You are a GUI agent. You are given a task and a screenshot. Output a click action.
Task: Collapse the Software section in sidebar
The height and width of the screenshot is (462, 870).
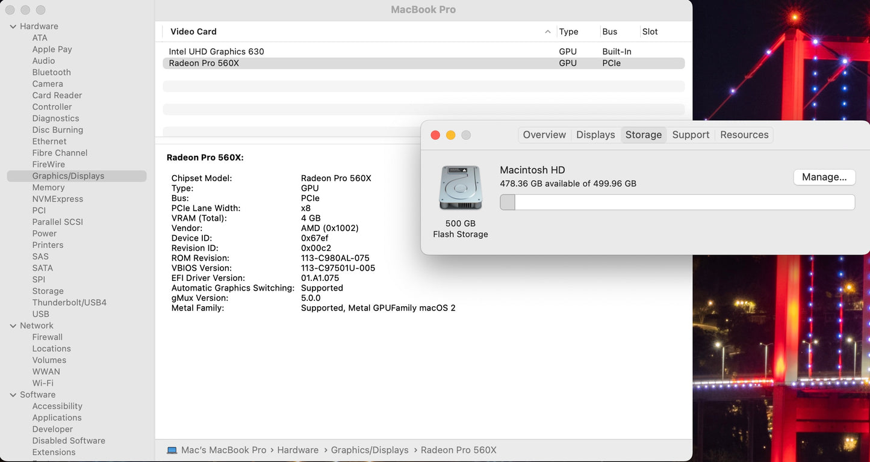tap(13, 395)
